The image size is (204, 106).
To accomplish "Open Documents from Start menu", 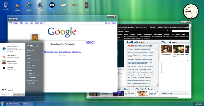I will point(31,50).
